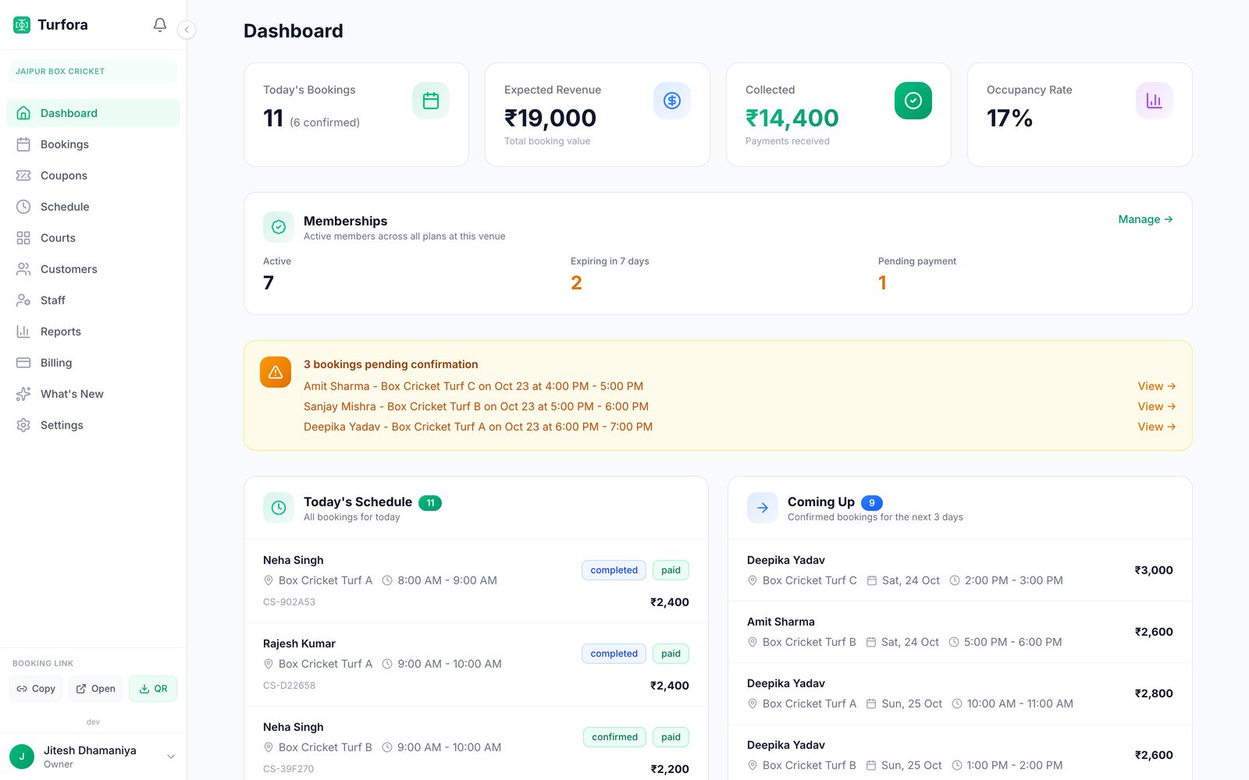
Task: Click the Today's Schedule clock icon
Action: (x=279, y=508)
